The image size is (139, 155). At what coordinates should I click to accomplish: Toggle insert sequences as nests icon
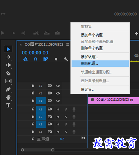click(25, 59)
